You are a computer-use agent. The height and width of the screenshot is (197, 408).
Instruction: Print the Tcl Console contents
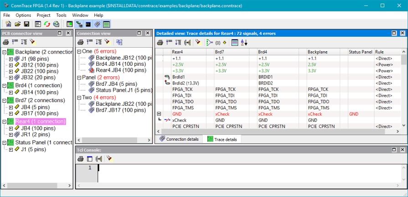pyautogui.click(x=81, y=158)
